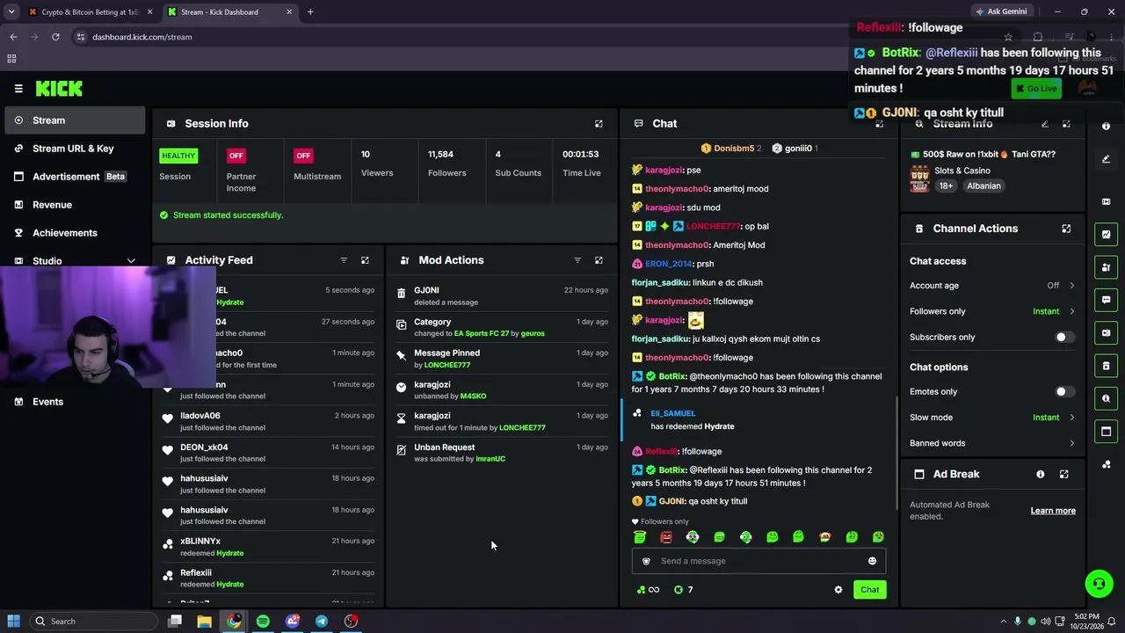Screen dimensions: 1125x633
Task: Send message with Chat button
Action: 869,590
